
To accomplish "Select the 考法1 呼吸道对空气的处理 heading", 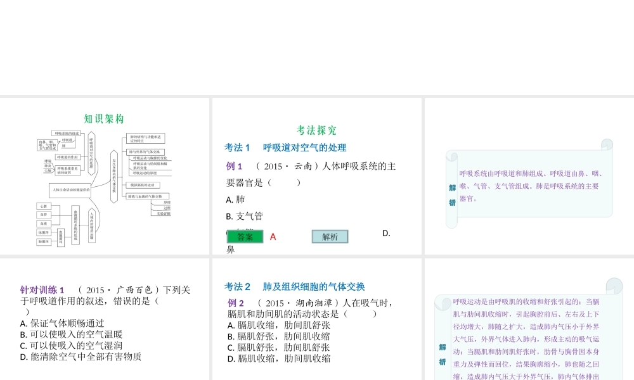I will [285, 148].
